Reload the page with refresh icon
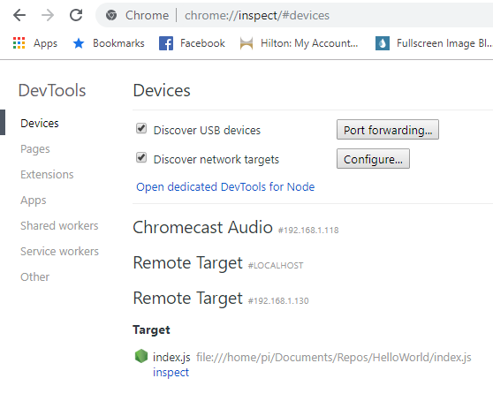Viewport: 493px width, 401px height. tap(76, 15)
